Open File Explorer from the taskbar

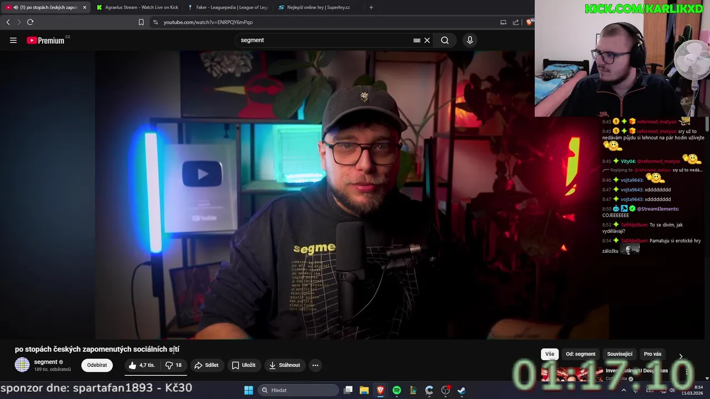364,390
